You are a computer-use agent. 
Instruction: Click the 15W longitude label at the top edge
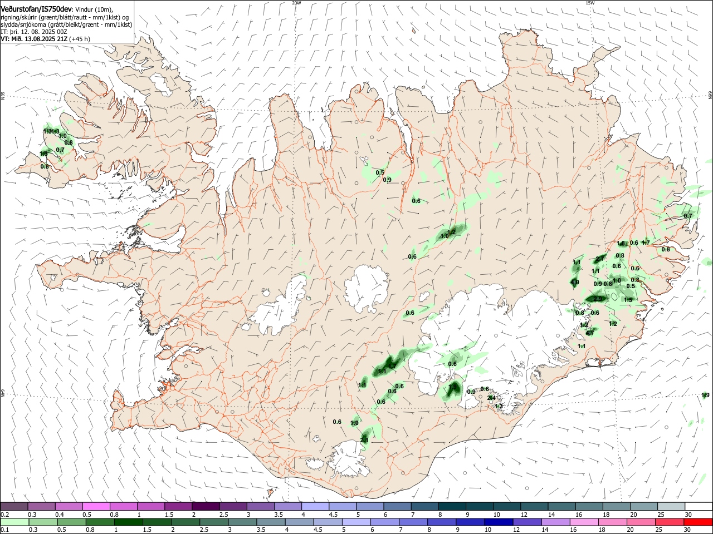click(590, 3)
